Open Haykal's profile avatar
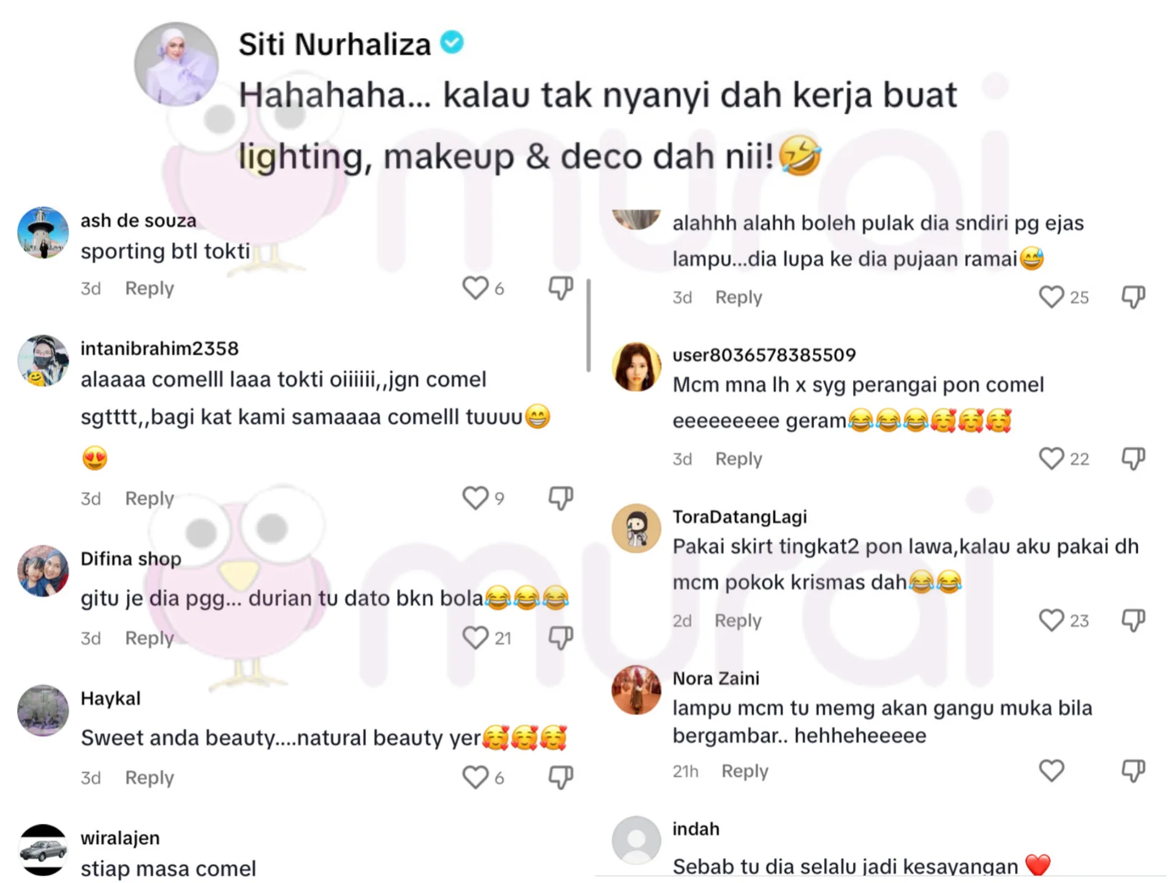Viewport: 1173px width, 883px height. 43,711
